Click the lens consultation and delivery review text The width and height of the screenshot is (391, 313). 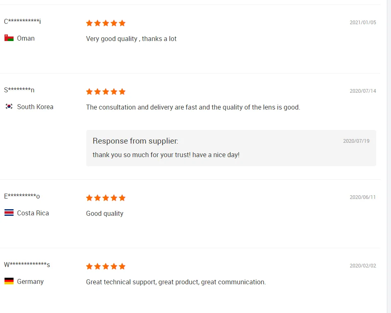click(193, 107)
